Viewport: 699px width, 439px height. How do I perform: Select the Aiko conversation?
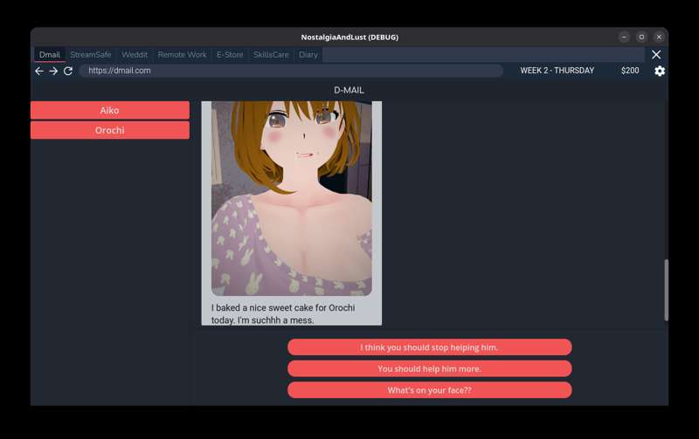tap(109, 110)
